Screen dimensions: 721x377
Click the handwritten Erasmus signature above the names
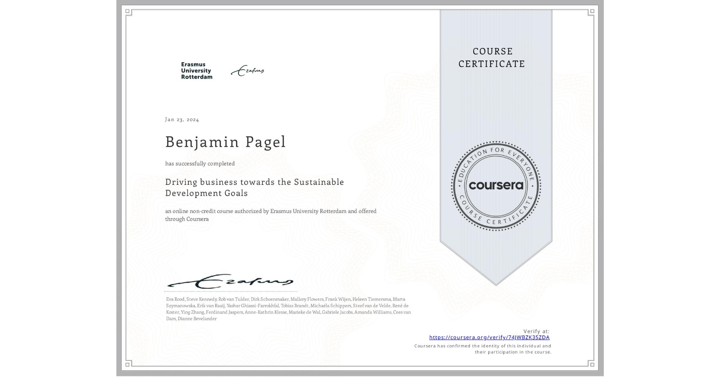click(x=229, y=281)
